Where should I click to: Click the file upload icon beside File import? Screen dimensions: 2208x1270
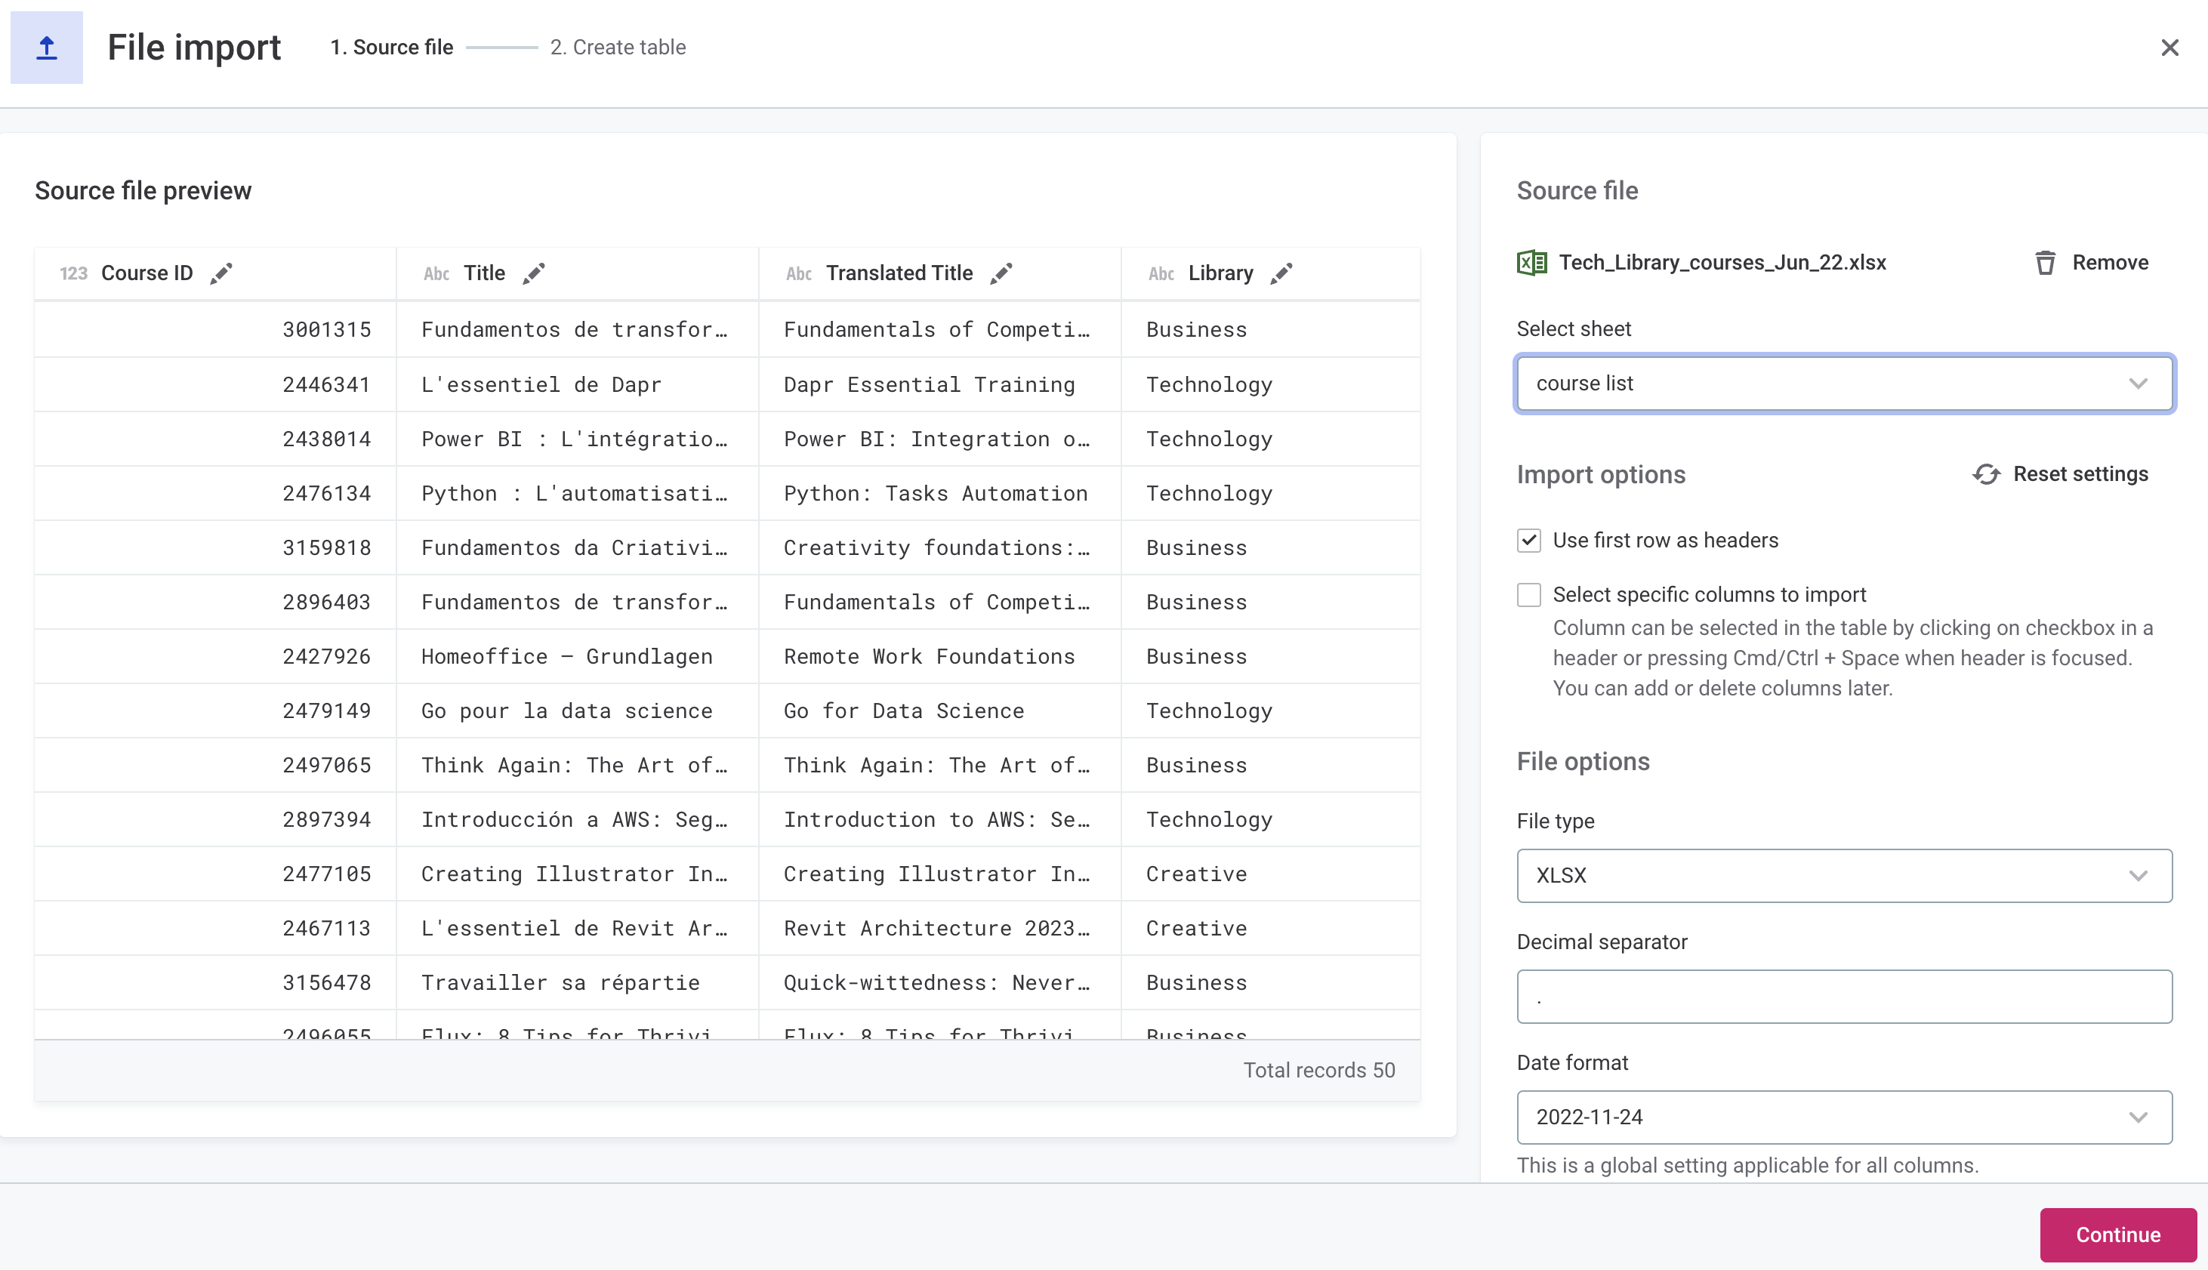pos(46,47)
